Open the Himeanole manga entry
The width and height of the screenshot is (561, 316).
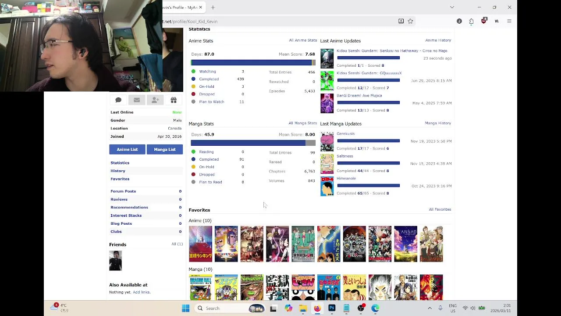coord(346,179)
